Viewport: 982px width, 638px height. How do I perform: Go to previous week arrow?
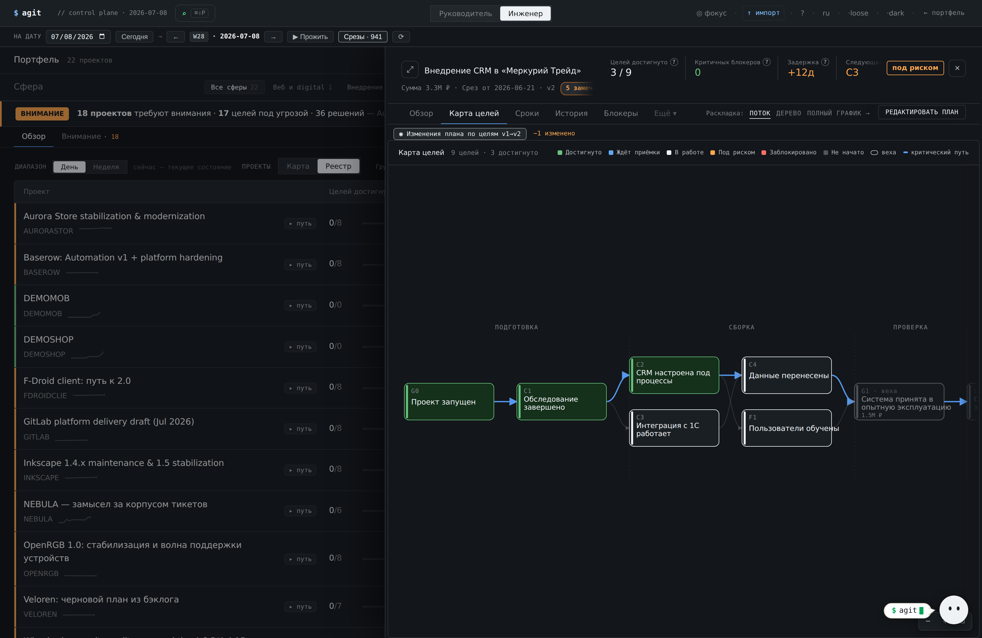(x=176, y=37)
